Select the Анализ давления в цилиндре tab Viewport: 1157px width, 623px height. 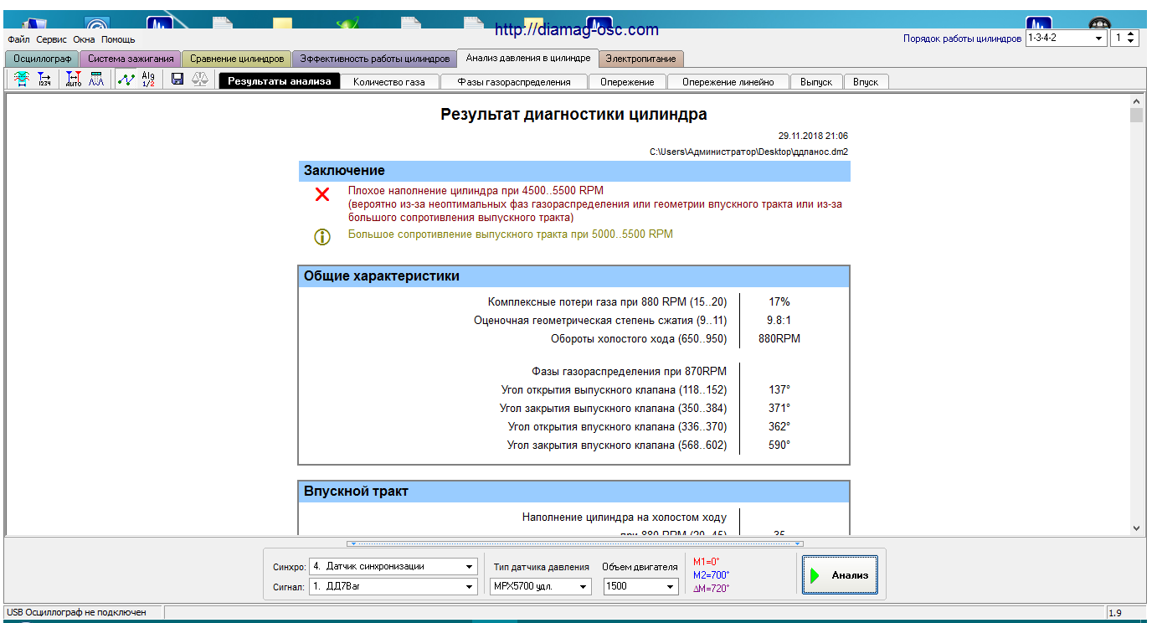coord(528,58)
